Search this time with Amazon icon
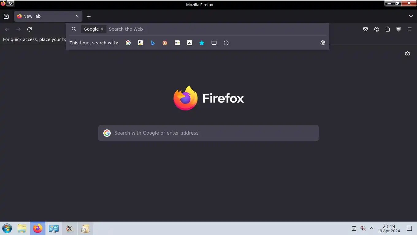This screenshot has width=417, height=235. click(140, 43)
